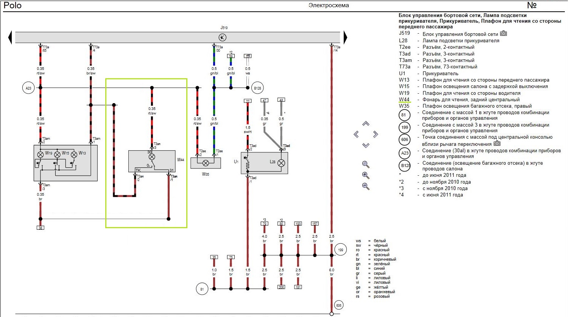Viewport: 569px width, 317px height.
Task: Select legend row 'U1 Прикуриватель'
Action: coord(429,73)
